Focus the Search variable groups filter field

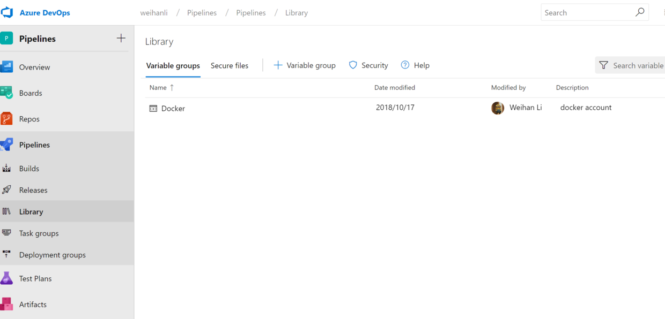[x=631, y=65]
